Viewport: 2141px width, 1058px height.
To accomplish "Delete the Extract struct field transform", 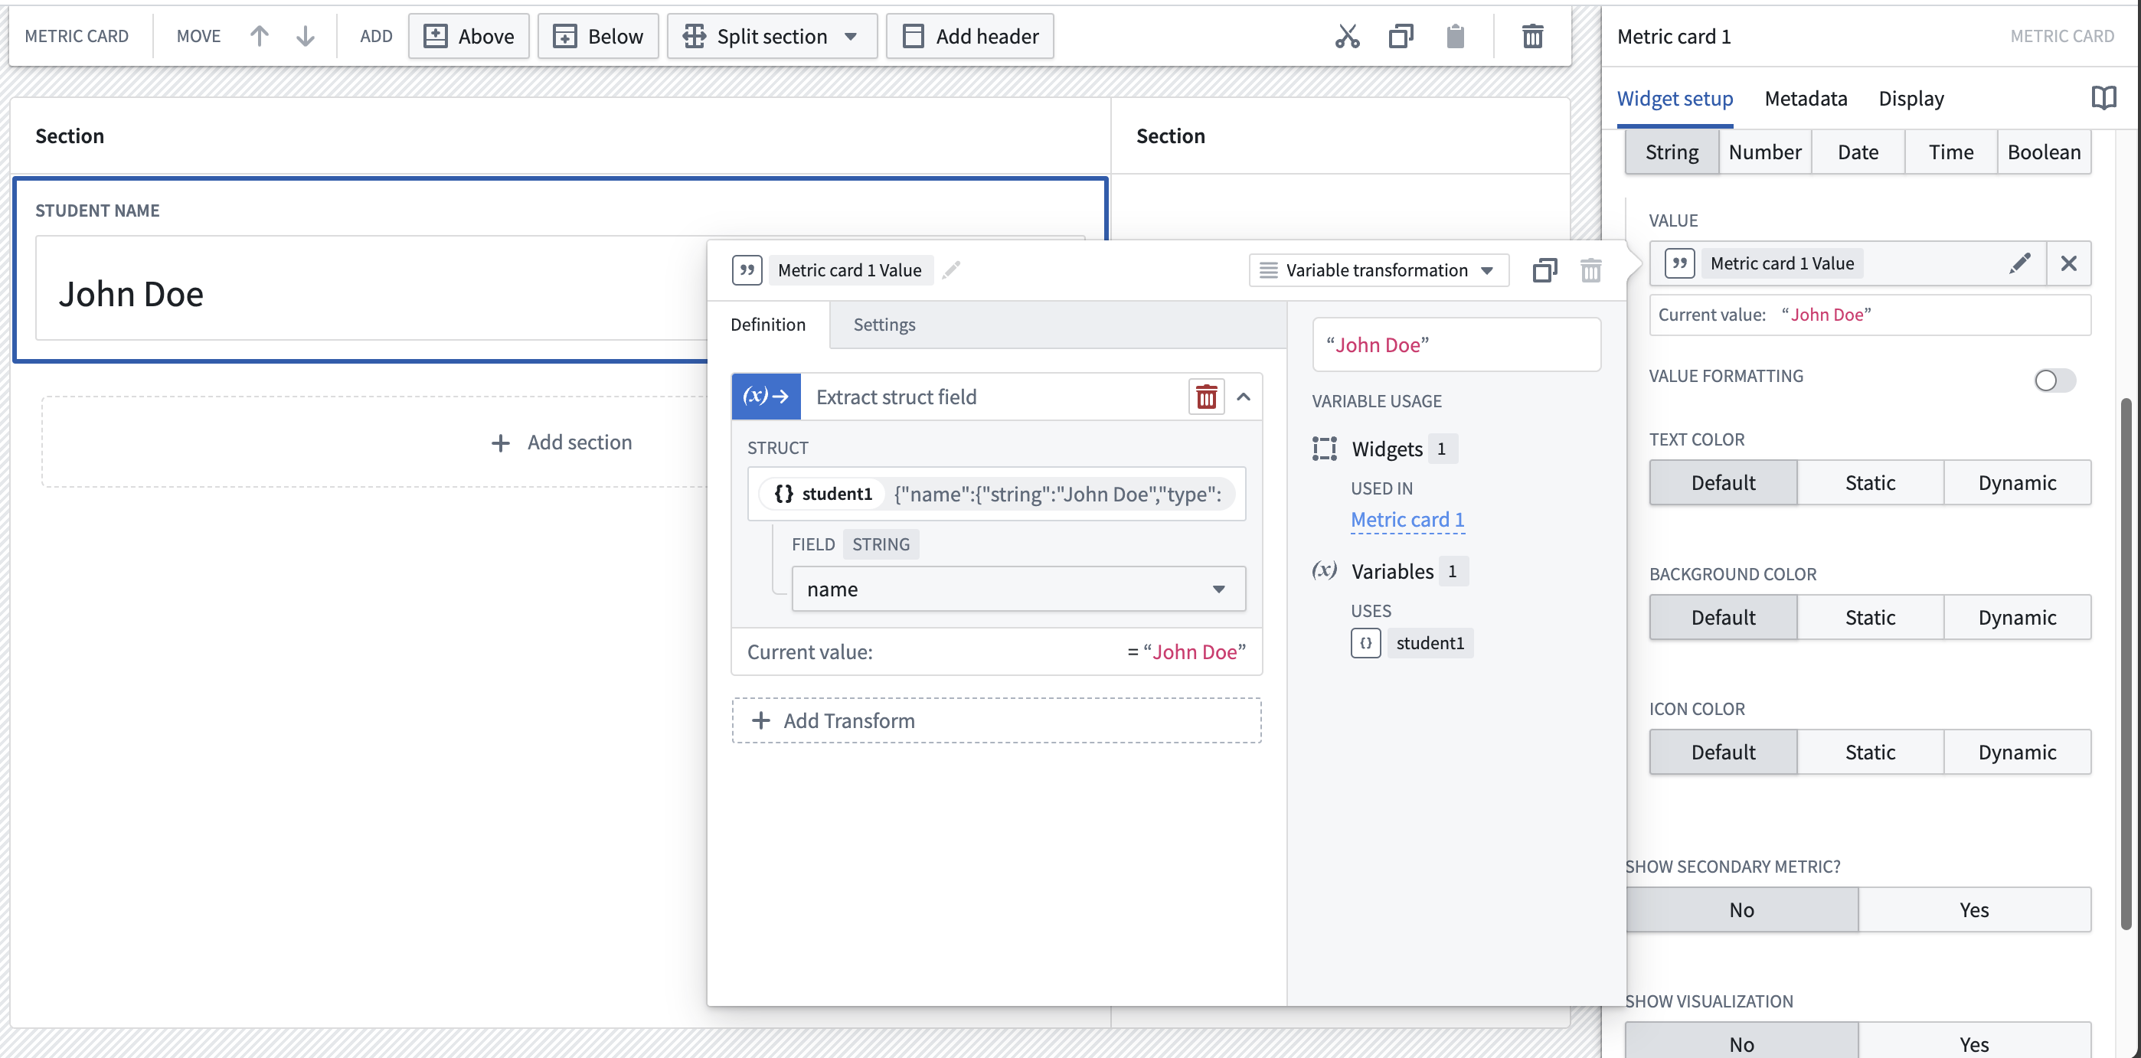I will tap(1206, 397).
